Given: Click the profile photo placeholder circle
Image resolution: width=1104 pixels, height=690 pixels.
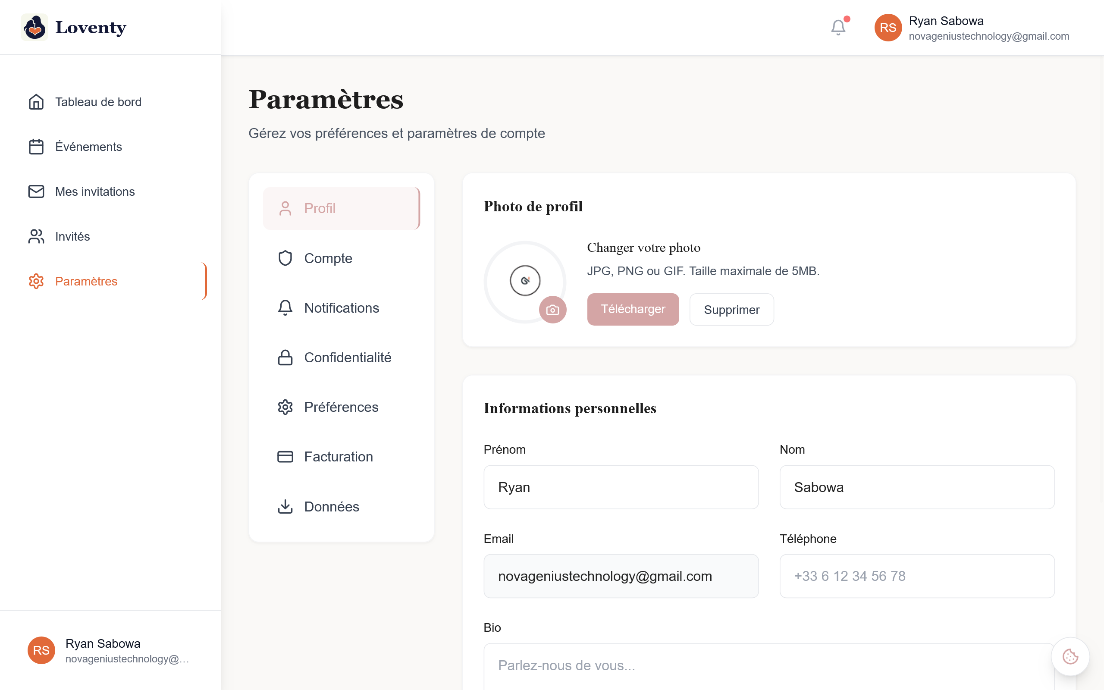Looking at the screenshot, I should coord(525,281).
